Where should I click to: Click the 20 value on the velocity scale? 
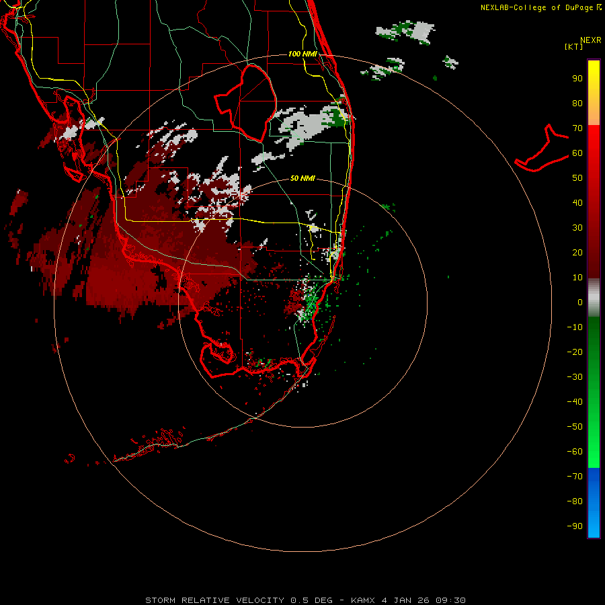click(x=577, y=253)
